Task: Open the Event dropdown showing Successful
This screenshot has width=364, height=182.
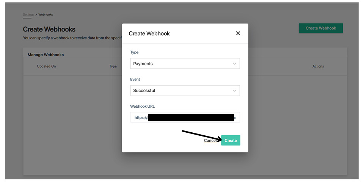Action: click(185, 91)
